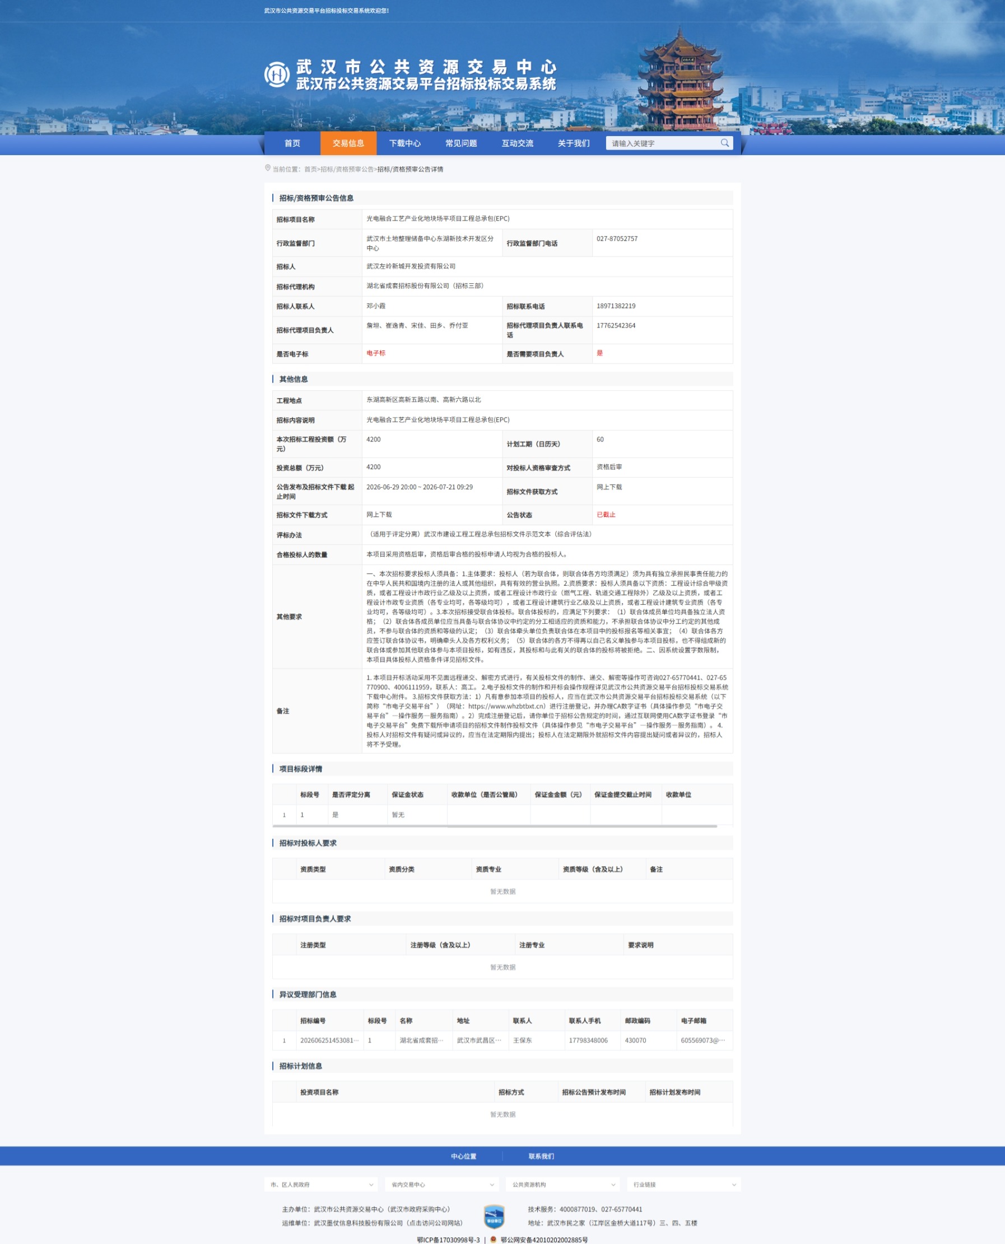Open the 省内交易中心 dropdown
Image resolution: width=1005 pixels, height=1244 pixels.
click(x=441, y=1185)
